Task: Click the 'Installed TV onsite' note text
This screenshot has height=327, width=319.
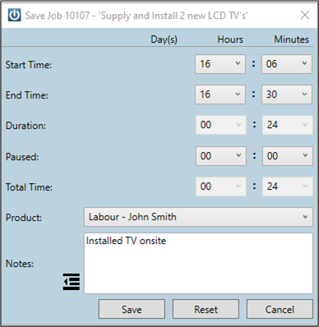Action: (126, 241)
